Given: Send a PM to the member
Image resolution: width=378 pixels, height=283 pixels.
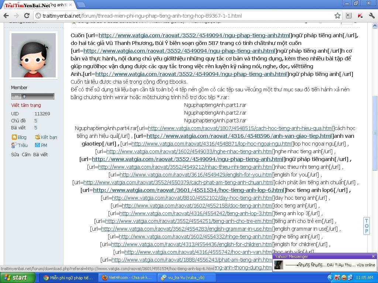Looking at the screenshot, I should (x=41, y=145).
